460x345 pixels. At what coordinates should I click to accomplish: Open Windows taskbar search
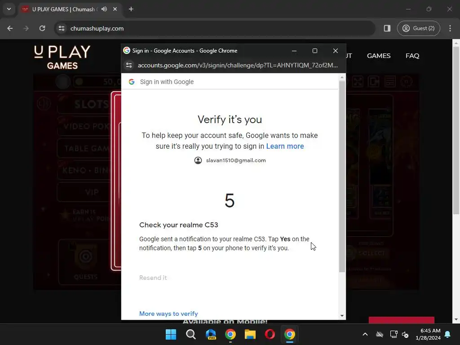(190, 334)
